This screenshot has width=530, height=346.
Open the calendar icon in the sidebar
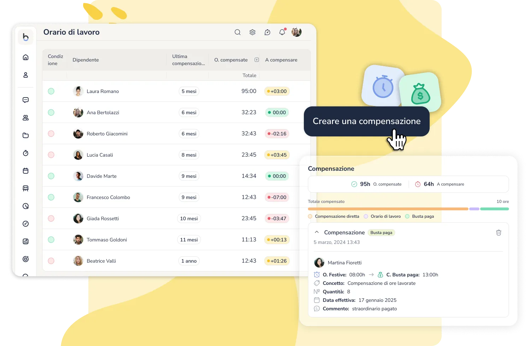coord(25,171)
